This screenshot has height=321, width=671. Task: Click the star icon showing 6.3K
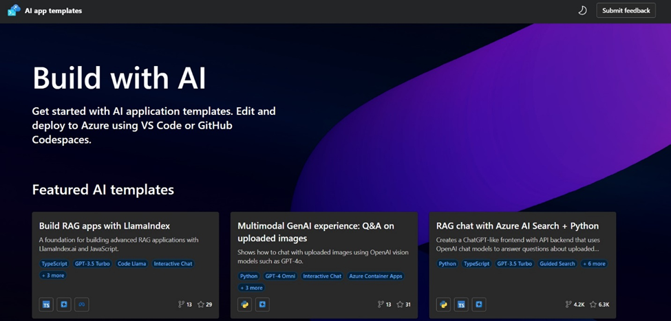[593, 305]
